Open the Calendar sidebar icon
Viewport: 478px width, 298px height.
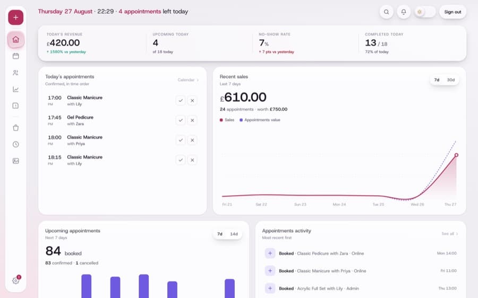[x=16, y=56]
